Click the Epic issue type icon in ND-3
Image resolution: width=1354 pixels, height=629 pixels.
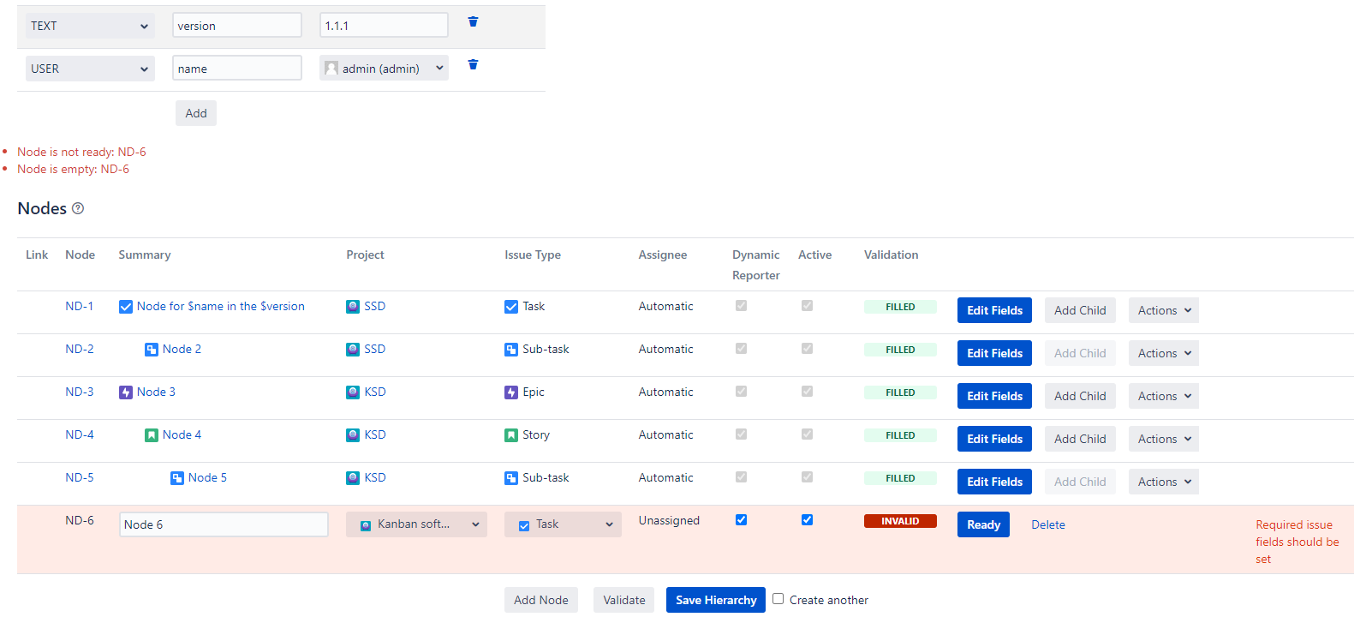coord(511,392)
